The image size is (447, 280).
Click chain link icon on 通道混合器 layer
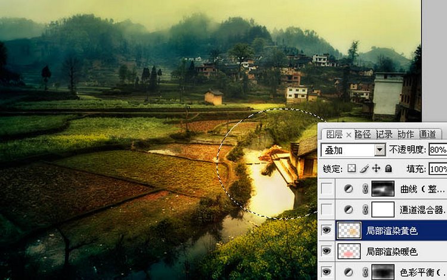(x=365, y=210)
